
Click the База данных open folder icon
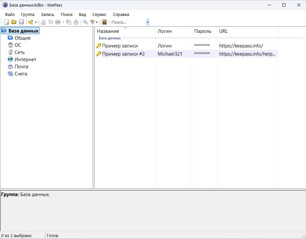4,31
